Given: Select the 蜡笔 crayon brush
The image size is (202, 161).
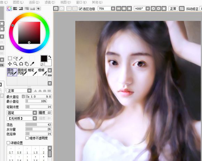Looking at the screenshot, I should click(x=32, y=72).
